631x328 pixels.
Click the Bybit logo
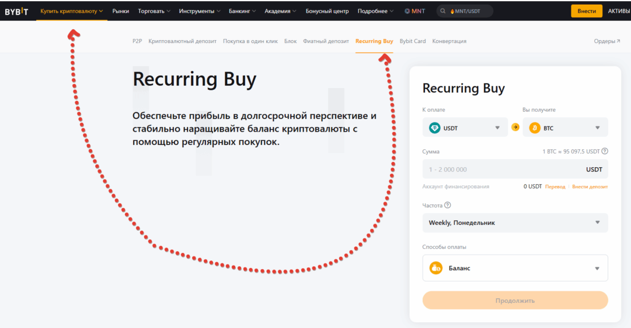tap(17, 11)
